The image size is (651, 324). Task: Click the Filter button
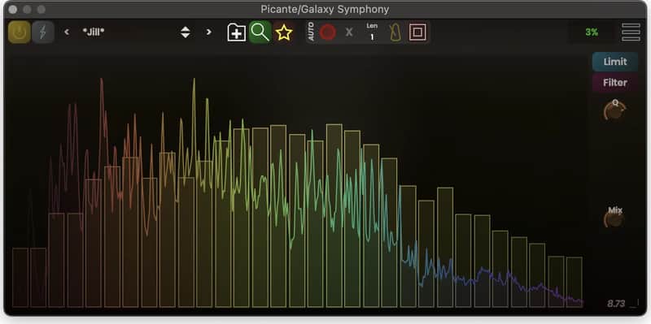click(615, 83)
